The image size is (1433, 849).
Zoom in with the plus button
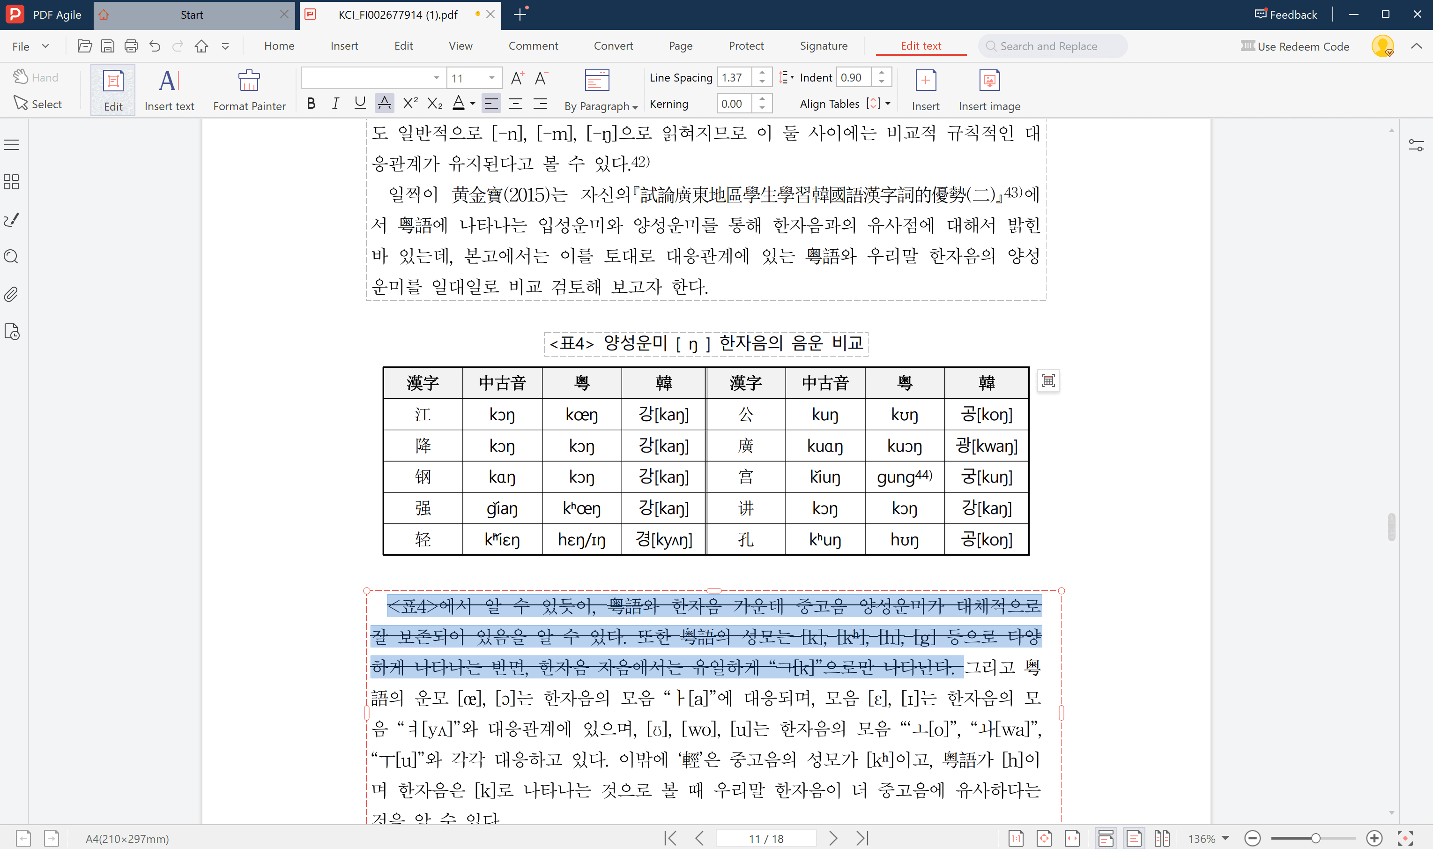pyautogui.click(x=1374, y=838)
